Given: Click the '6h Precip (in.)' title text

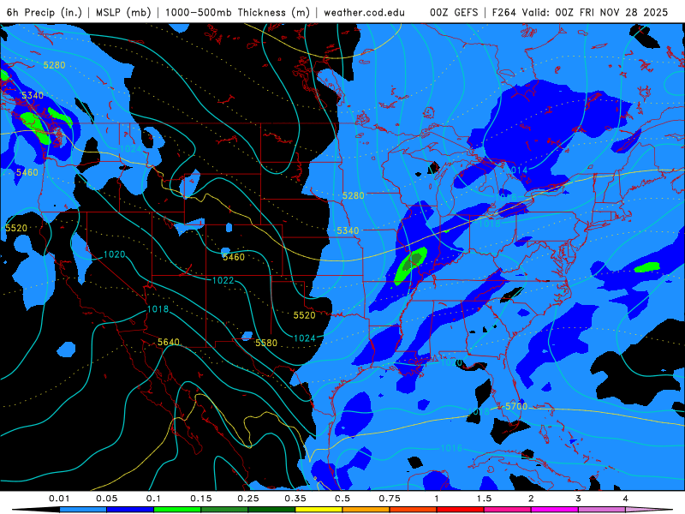Looking at the screenshot, I should tap(45, 12).
